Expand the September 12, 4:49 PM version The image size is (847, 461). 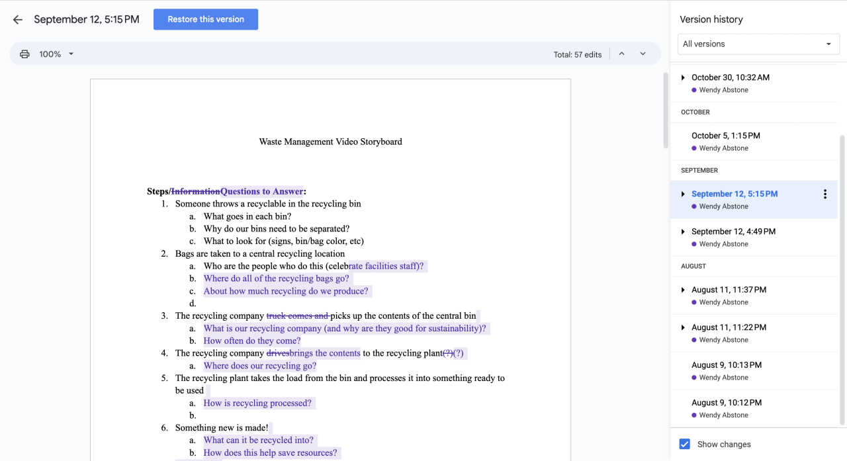(683, 231)
